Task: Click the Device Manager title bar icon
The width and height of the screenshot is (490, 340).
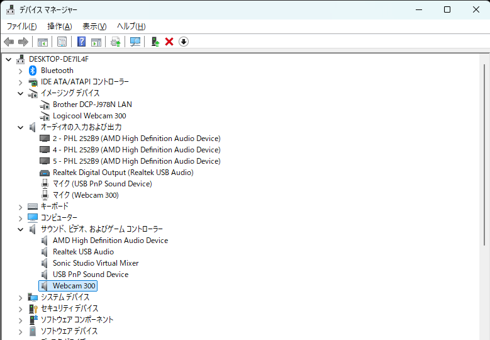Action: (x=10, y=9)
